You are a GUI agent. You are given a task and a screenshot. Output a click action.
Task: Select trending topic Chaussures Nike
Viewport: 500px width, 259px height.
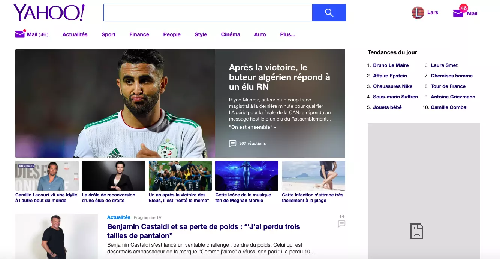click(x=392, y=86)
